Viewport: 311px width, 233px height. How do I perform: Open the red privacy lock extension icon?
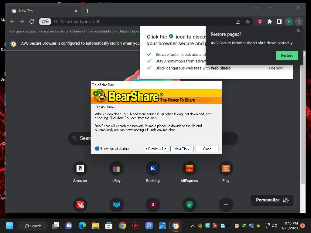[x=260, y=22]
